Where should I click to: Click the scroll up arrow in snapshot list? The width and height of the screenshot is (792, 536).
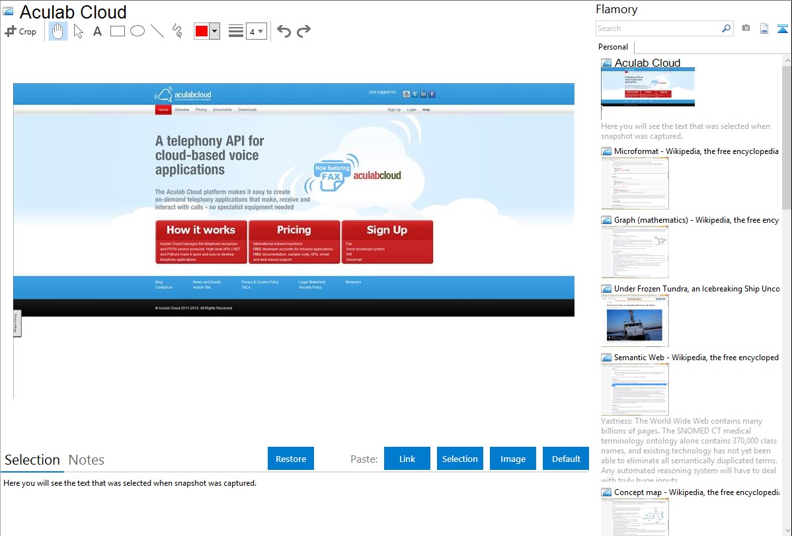(x=787, y=60)
